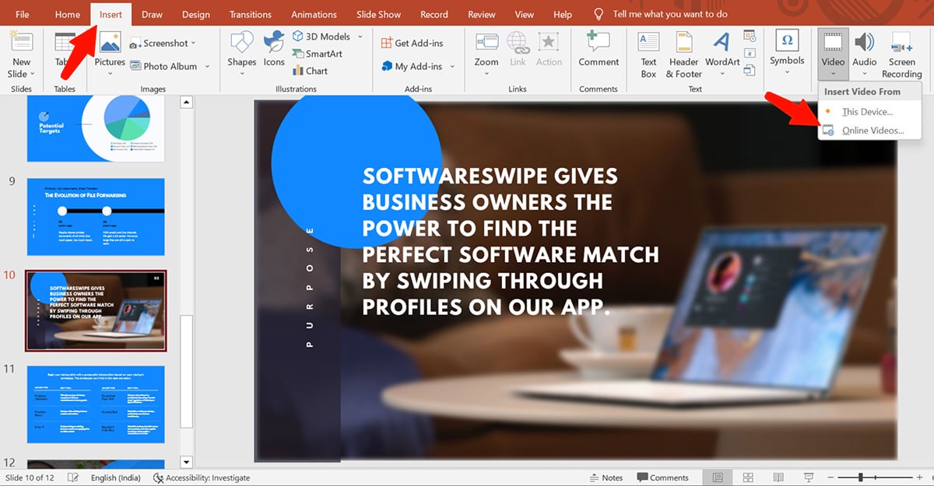Screen dimensions: 934x486
Task: Click the Get Add-ins button
Action: 413,44
